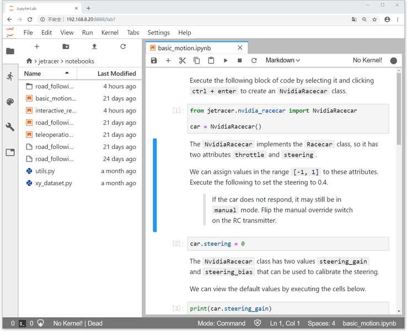Open the File Browser sidebar tab
Image resolution: width=407 pixels, height=331 pixels.
10,51
